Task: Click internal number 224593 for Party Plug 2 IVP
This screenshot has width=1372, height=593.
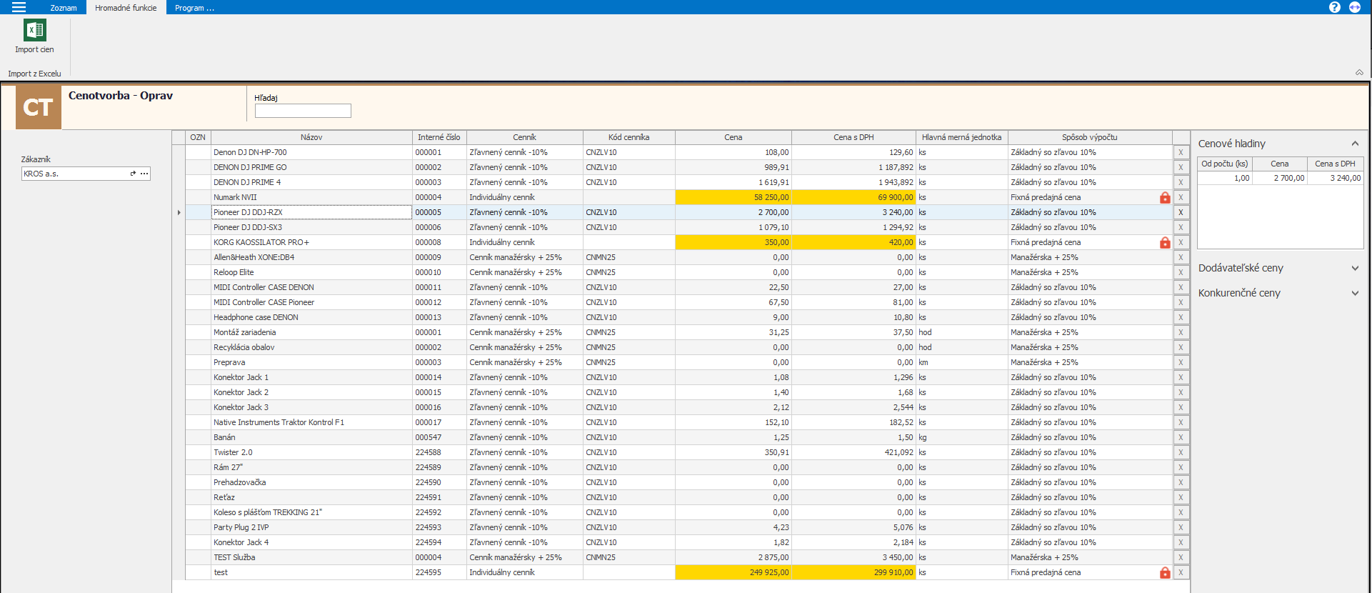Action: coord(439,527)
